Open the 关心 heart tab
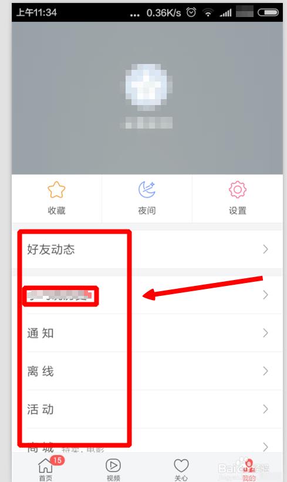The height and width of the screenshot is (482, 287). [x=181, y=466]
